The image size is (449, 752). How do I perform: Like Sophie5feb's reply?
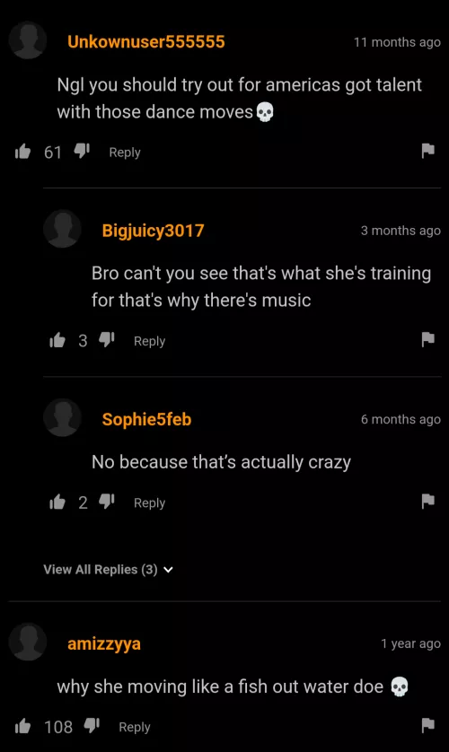pyautogui.click(x=57, y=503)
